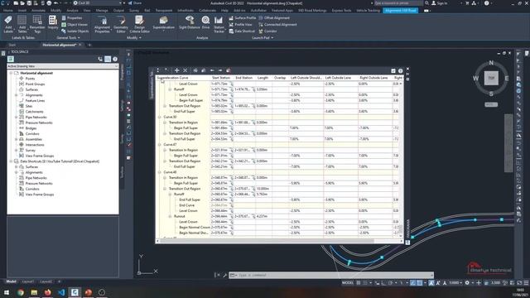Open workspace settings gear in status bar
The height and width of the screenshot is (298, 530).
[467, 283]
